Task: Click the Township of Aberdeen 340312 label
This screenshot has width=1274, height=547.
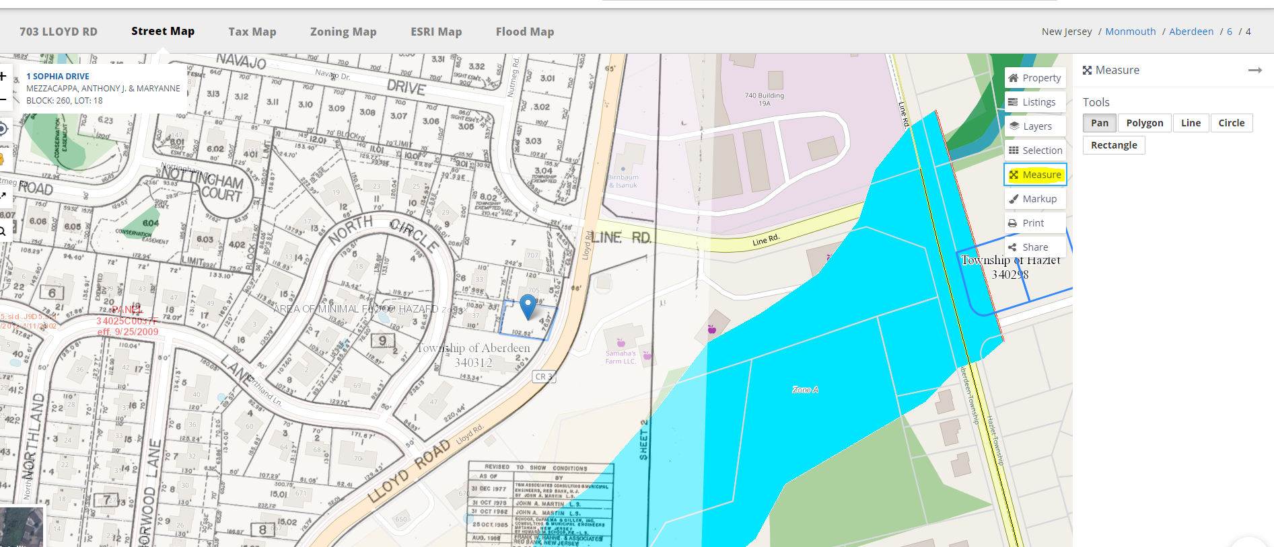Action: pyautogui.click(x=473, y=355)
